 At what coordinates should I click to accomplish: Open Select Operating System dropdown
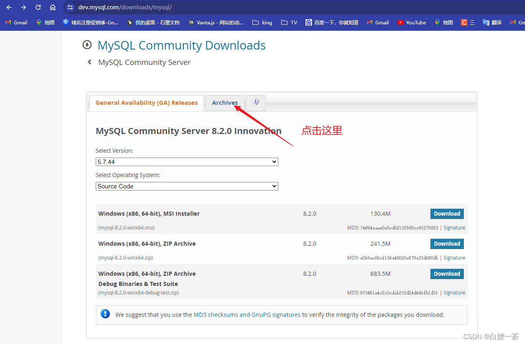click(187, 186)
